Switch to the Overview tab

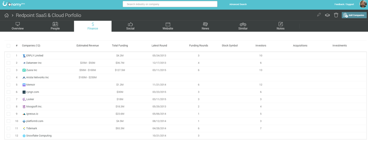[17, 26]
